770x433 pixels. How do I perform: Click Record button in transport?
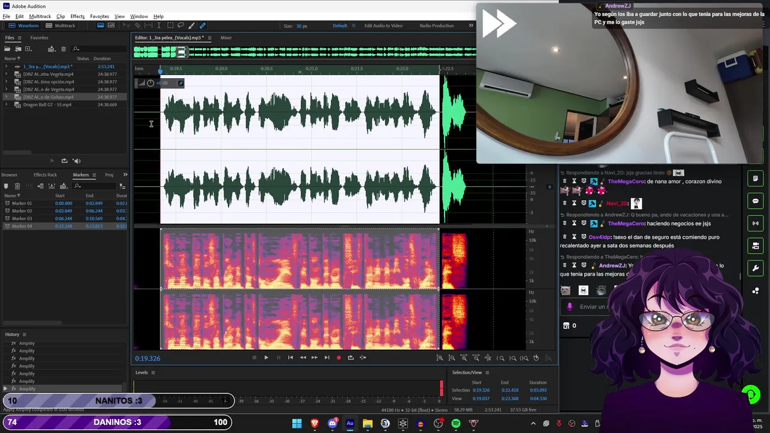[x=339, y=357]
